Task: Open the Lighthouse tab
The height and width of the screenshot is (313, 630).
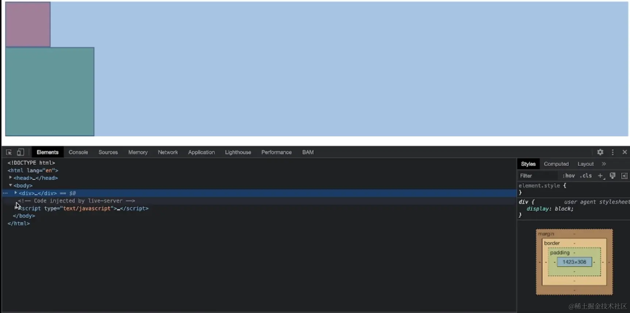Action: (238, 152)
